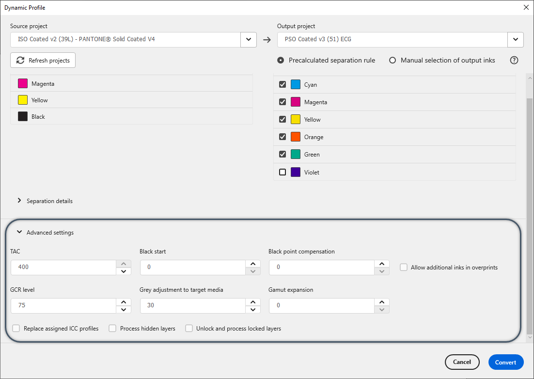Click the Magenta swatch in the output list
534x379 pixels.
point(296,102)
